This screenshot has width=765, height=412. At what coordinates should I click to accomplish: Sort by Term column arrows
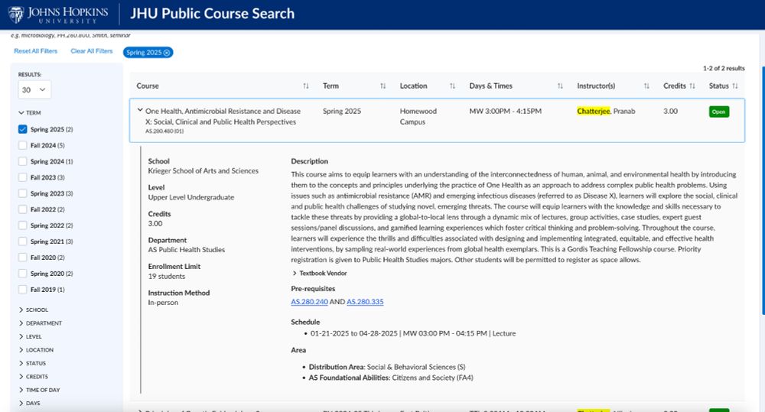coord(383,86)
